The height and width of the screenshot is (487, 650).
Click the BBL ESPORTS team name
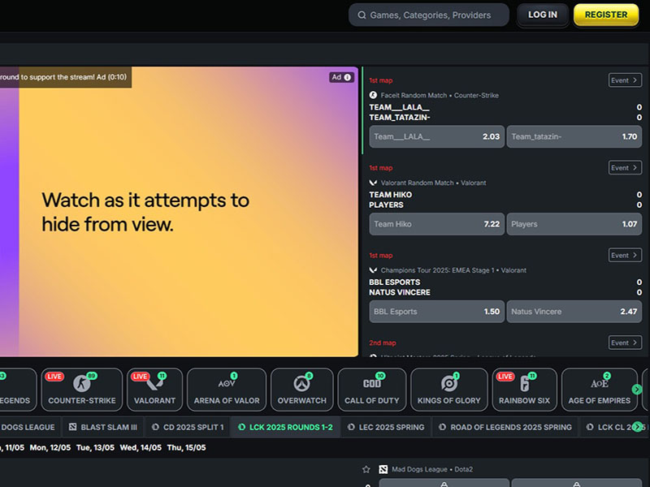[x=395, y=282]
